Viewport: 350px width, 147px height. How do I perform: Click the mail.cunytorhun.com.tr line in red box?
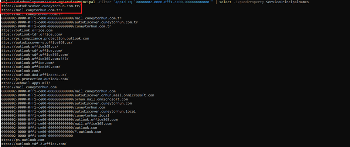point(31,10)
